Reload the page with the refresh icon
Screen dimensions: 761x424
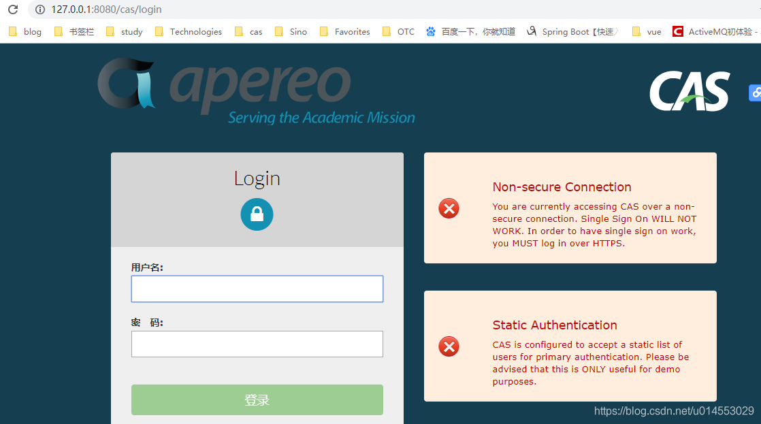tap(13, 10)
